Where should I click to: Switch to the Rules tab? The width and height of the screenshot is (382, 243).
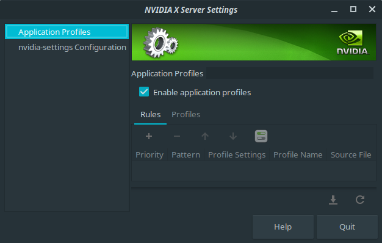(151, 115)
